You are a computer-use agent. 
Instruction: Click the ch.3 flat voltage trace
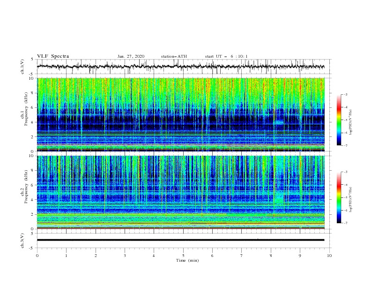180,240
